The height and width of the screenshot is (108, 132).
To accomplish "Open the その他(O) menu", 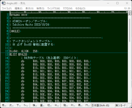I will [x=80, y=9].
